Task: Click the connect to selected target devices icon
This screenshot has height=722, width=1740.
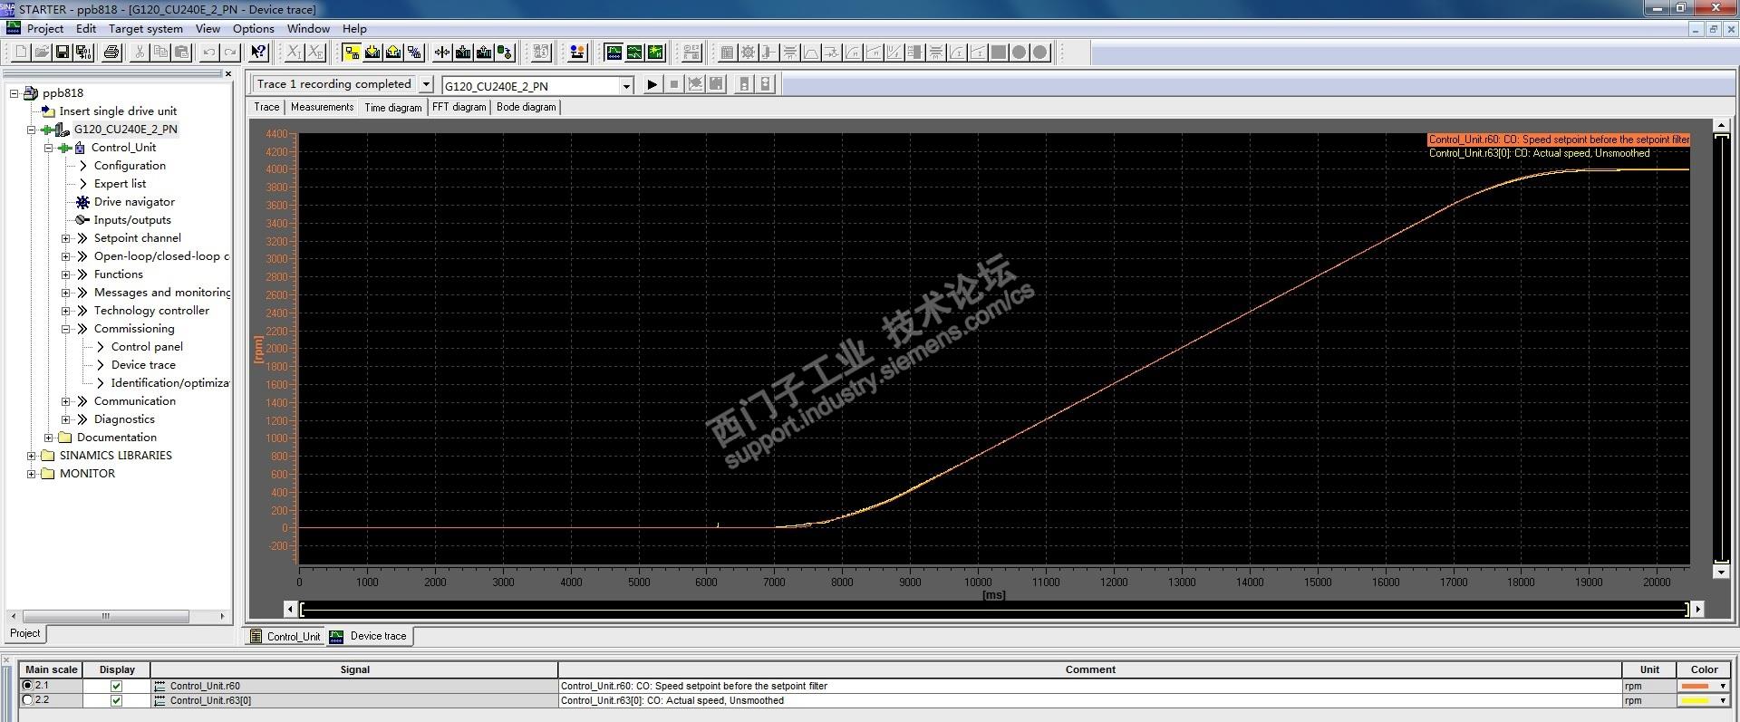Action: (x=352, y=53)
